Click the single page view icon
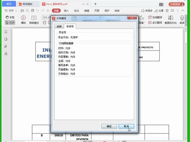Viewport: 190px width, 142px height. 45,23
